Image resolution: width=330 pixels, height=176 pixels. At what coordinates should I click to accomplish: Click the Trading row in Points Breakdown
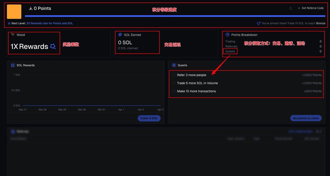273,42
